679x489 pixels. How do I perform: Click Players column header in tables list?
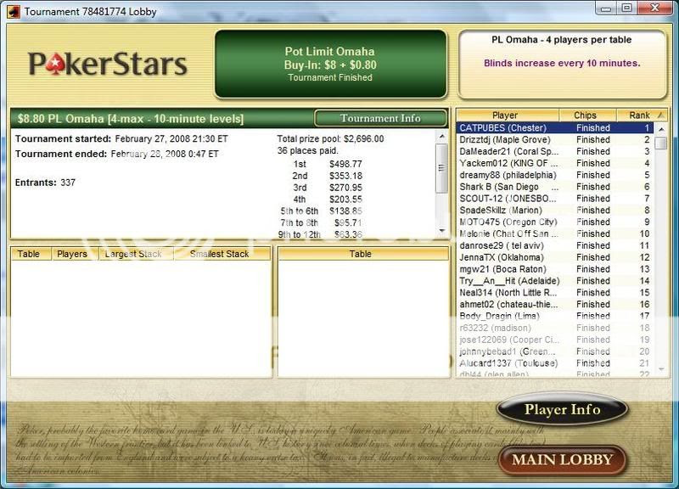point(75,254)
